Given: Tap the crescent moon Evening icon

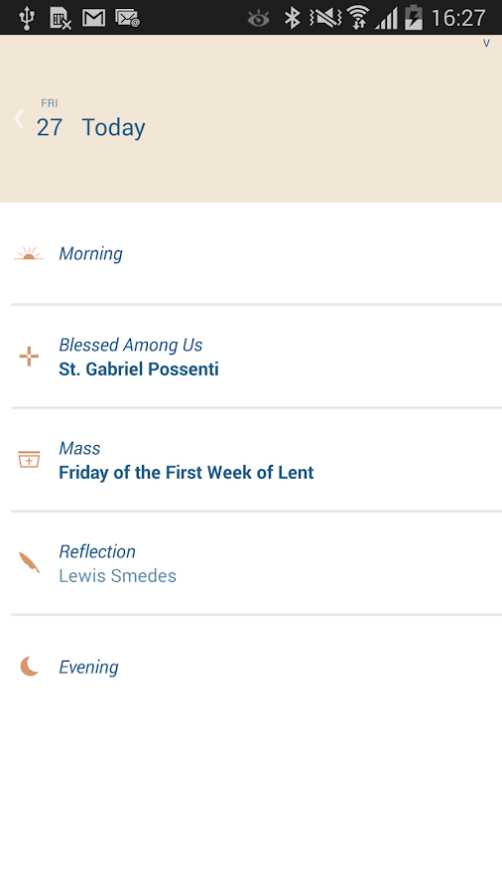Looking at the screenshot, I should click(x=29, y=666).
